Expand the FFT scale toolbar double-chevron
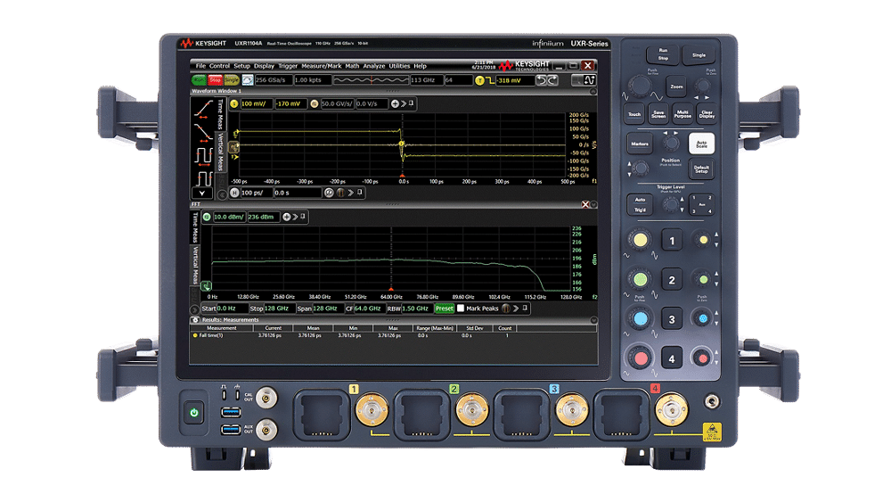 click(x=295, y=217)
